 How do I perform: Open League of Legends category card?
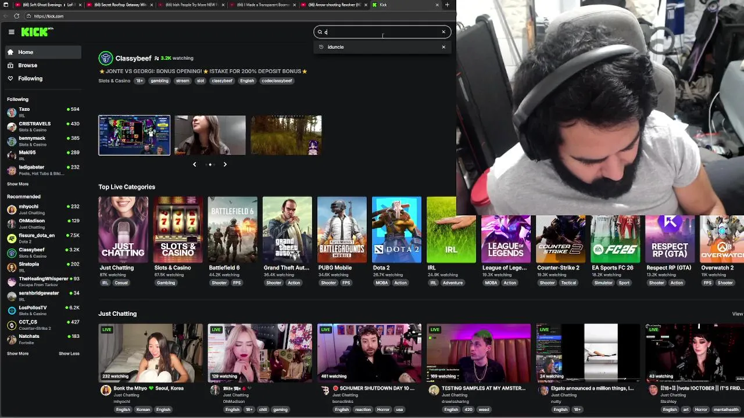(506, 239)
